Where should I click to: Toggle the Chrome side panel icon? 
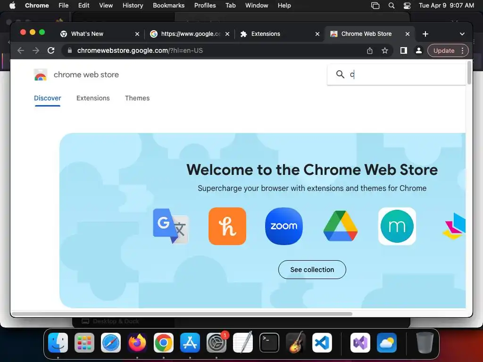click(404, 50)
